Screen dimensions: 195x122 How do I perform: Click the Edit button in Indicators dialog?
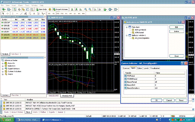(x=176, y=27)
